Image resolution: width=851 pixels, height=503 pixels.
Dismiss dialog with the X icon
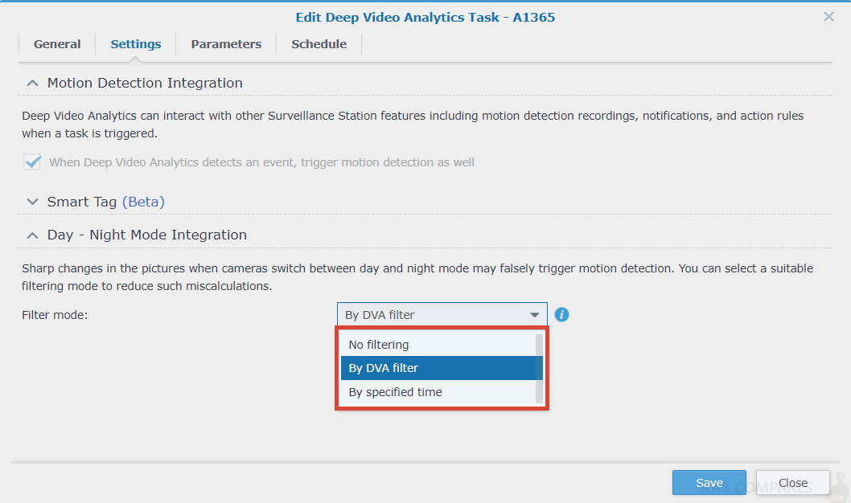(828, 16)
